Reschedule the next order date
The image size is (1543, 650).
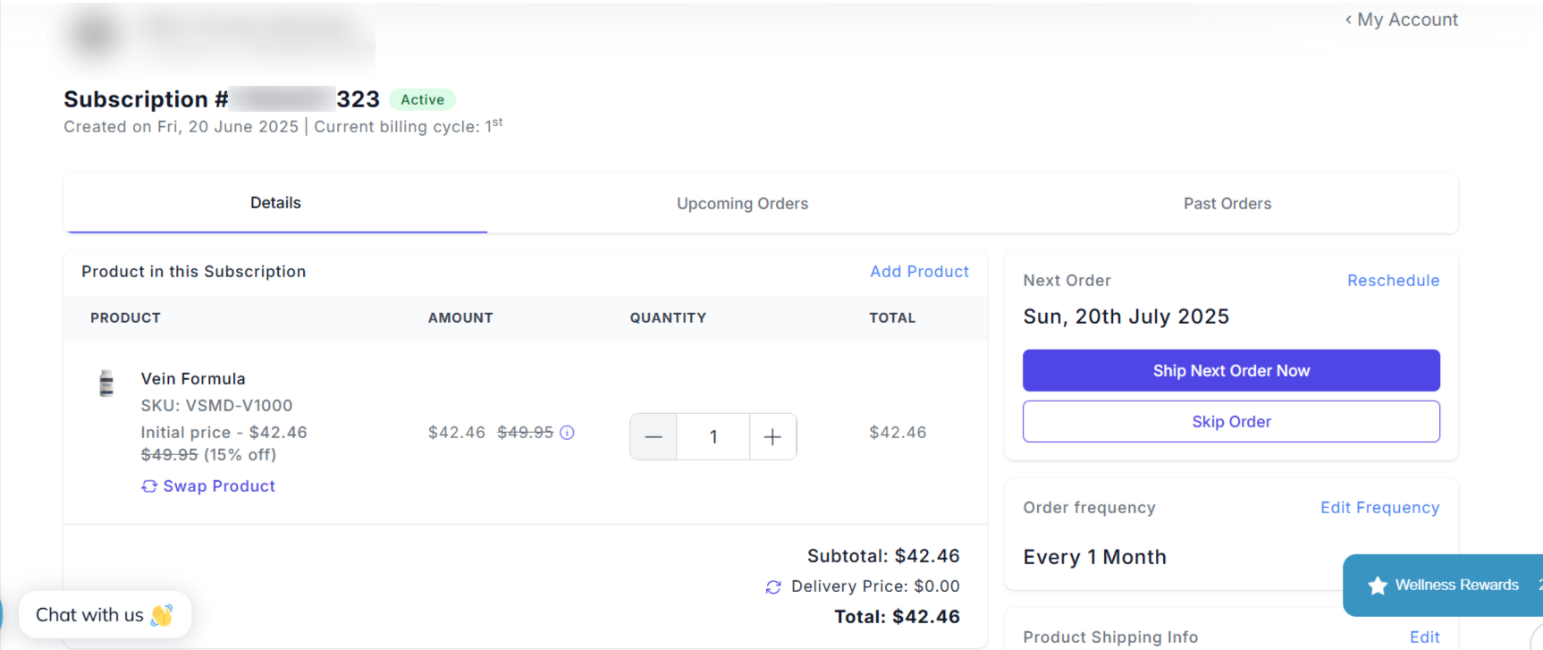(x=1393, y=281)
